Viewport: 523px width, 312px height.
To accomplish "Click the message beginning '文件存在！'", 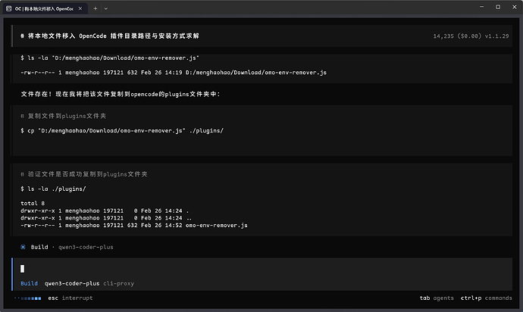I will pos(121,95).
